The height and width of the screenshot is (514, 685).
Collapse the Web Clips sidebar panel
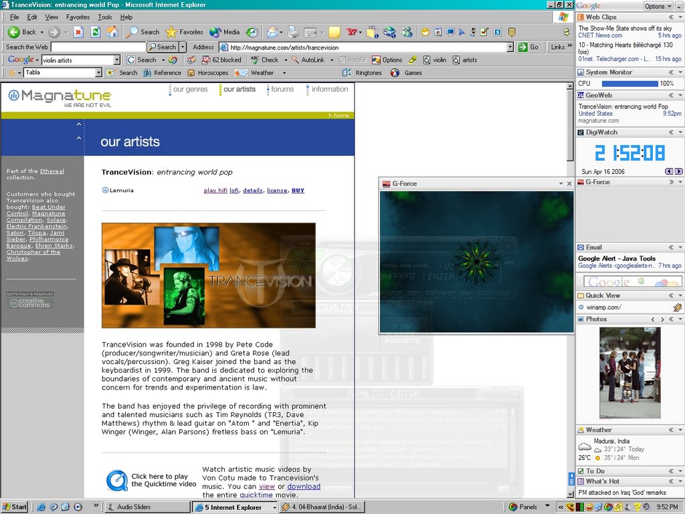tap(670, 17)
